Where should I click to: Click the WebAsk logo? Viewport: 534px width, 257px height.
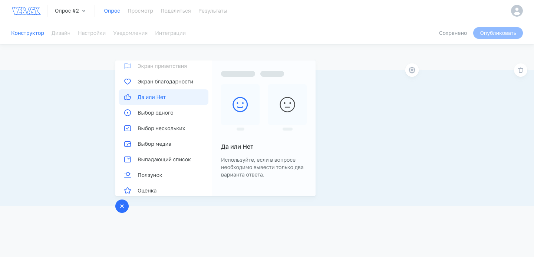26,11
